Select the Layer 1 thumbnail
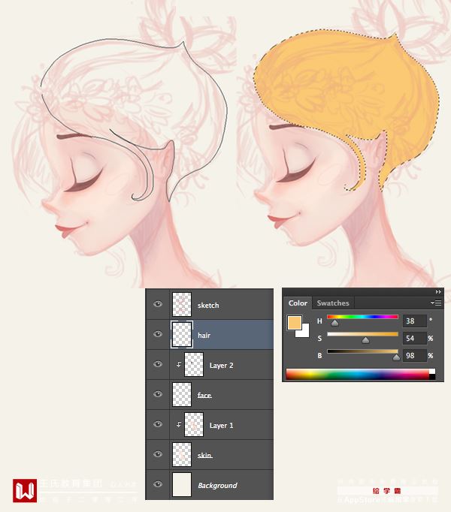451x512 pixels. pos(194,424)
